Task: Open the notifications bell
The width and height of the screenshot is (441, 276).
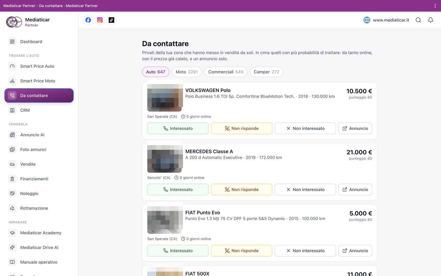Action: click(x=431, y=20)
